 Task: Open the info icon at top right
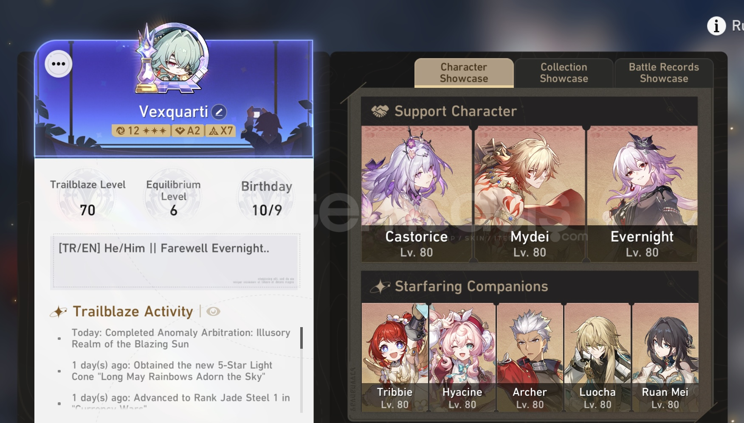(716, 26)
